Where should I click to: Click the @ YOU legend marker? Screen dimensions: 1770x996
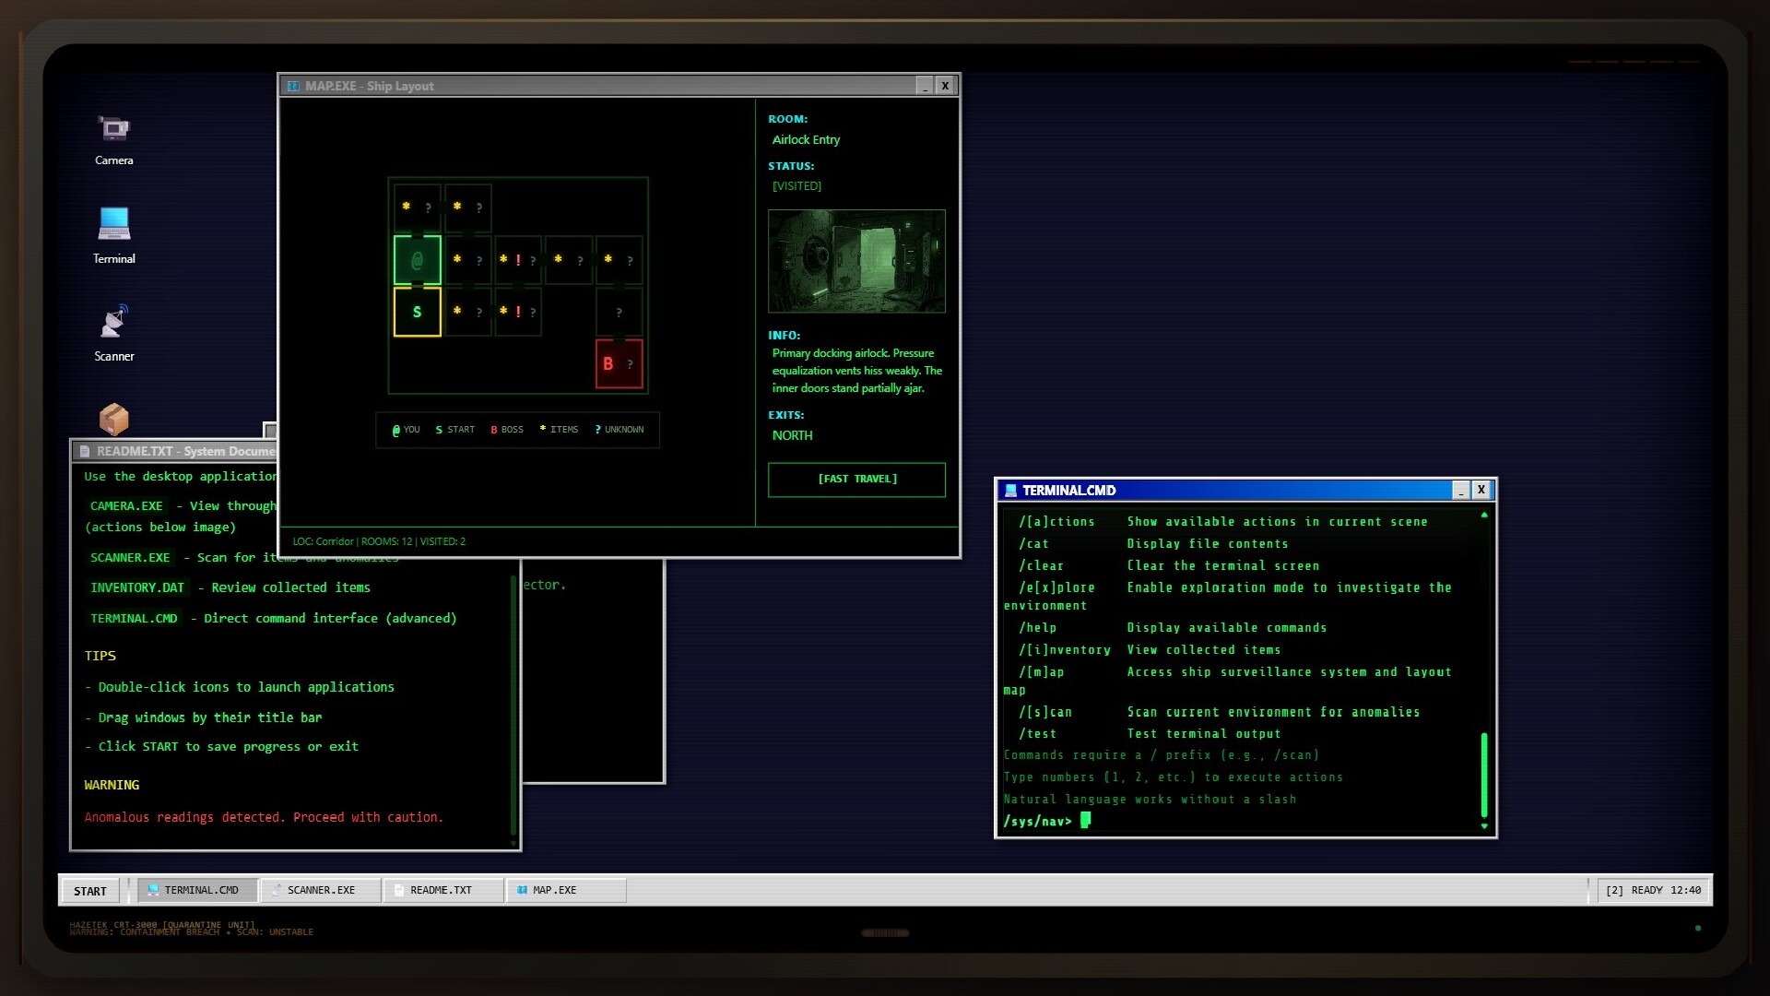(x=406, y=429)
